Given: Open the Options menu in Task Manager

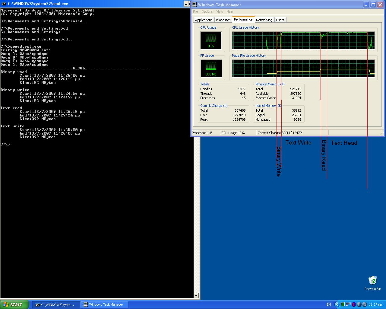Looking at the screenshot, I should pos(207,11).
